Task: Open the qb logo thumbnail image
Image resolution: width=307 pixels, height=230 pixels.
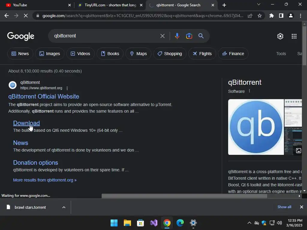Action: (256, 127)
